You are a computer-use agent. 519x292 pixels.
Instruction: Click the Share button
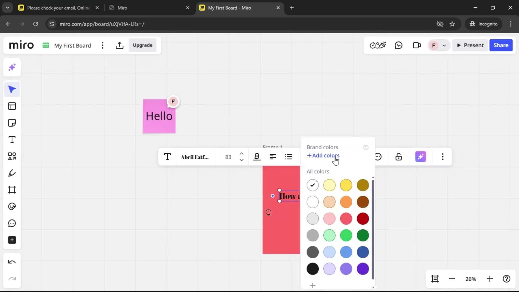(x=501, y=45)
